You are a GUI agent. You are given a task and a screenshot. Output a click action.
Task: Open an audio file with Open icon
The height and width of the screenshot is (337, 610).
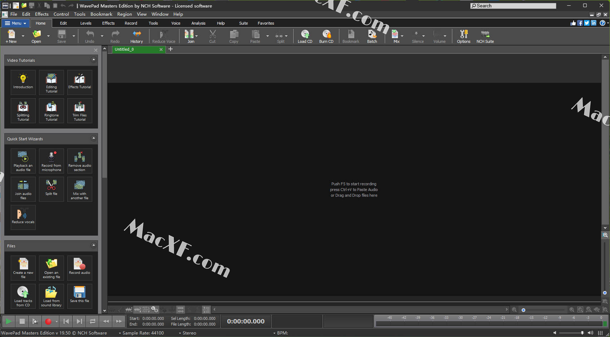[x=36, y=36]
